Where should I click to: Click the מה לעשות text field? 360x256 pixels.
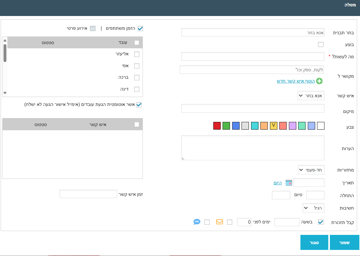pos(253,57)
